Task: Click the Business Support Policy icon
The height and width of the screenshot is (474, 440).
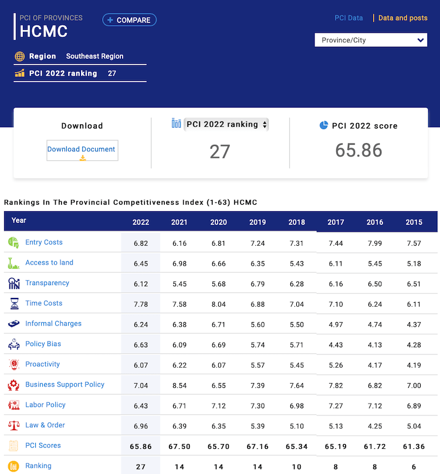Action: pos(13,385)
